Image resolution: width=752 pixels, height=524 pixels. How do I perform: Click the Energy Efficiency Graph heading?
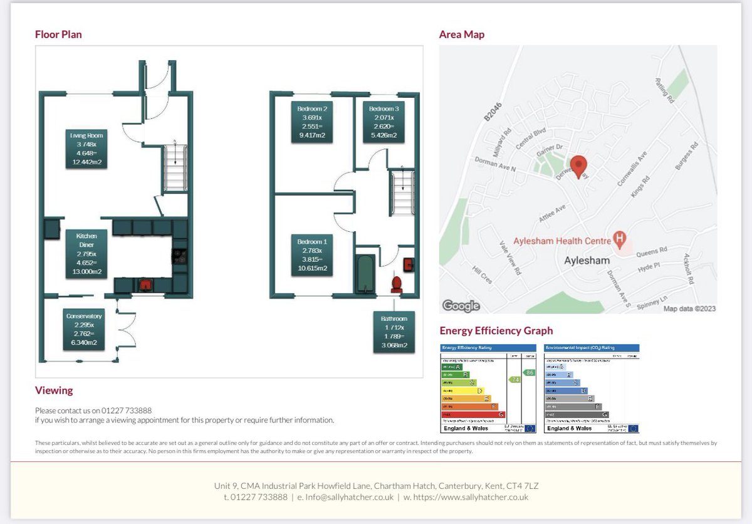496,330
